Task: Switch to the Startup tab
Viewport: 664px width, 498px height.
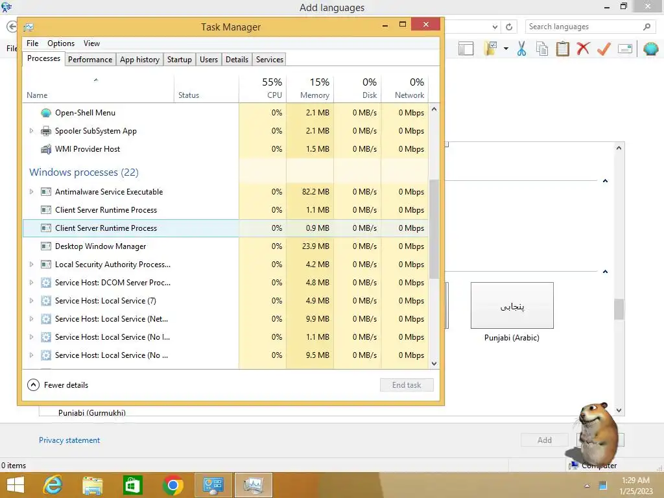Action: click(179, 60)
